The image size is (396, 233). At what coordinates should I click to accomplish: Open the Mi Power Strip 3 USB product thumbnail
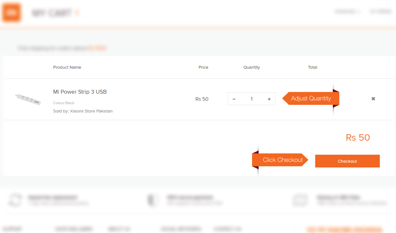click(x=28, y=99)
